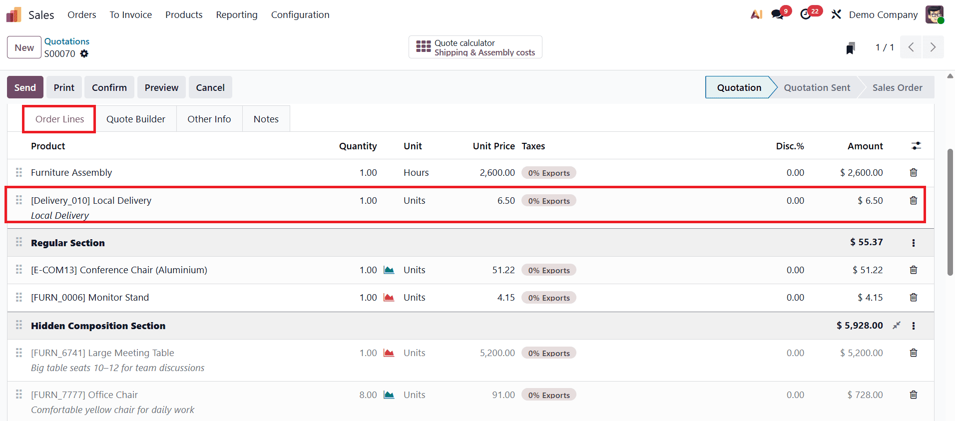Screen dimensions: 955x421
Task: Click the 1 / 1 pager counter
Action: tap(885, 47)
